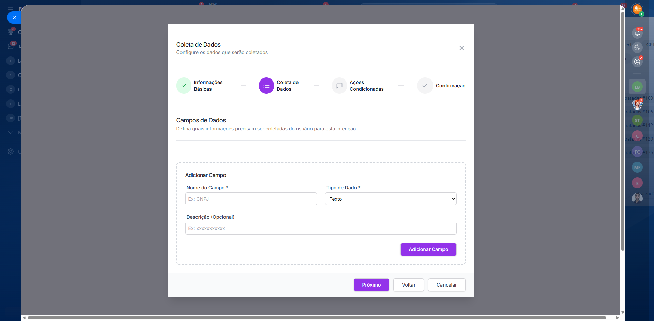Screen dimensions: 654x321
Task: Go to the Confirmação step label
Action: coord(450,86)
